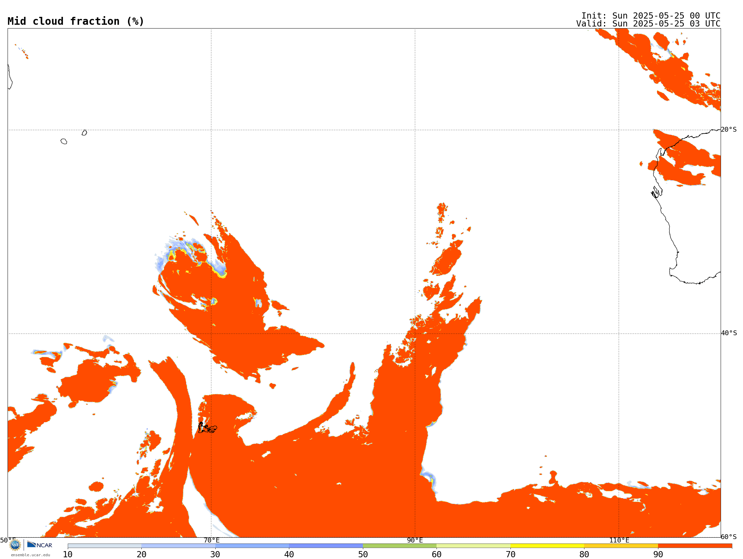Click the 20°S latitude label

pyautogui.click(x=729, y=130)
